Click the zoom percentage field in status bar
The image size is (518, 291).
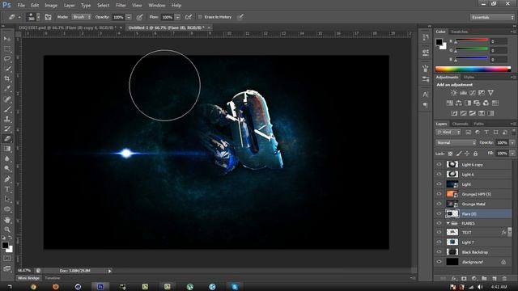tap(23, 271)
